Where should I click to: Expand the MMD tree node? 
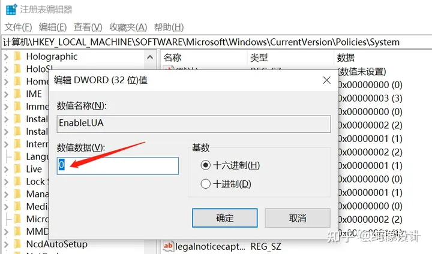pyautogui.click(x=6, y=231)
